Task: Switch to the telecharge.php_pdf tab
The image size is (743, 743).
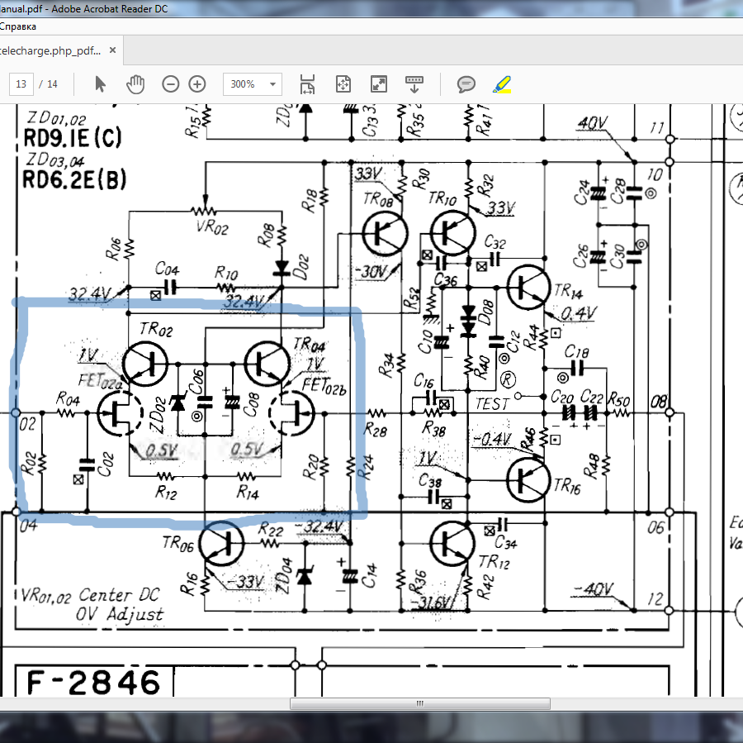Action: pos(50,50)
